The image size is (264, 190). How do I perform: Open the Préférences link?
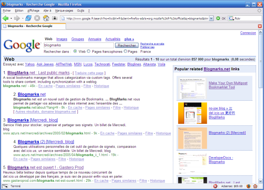147,47
